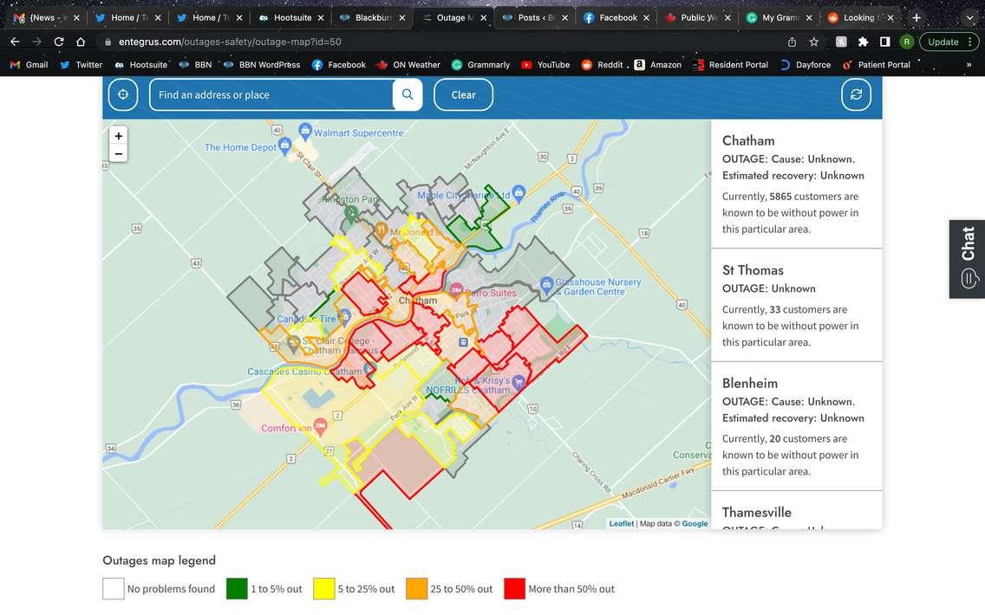
Task: Focus the Find an address field
Action: click(271, 94)
